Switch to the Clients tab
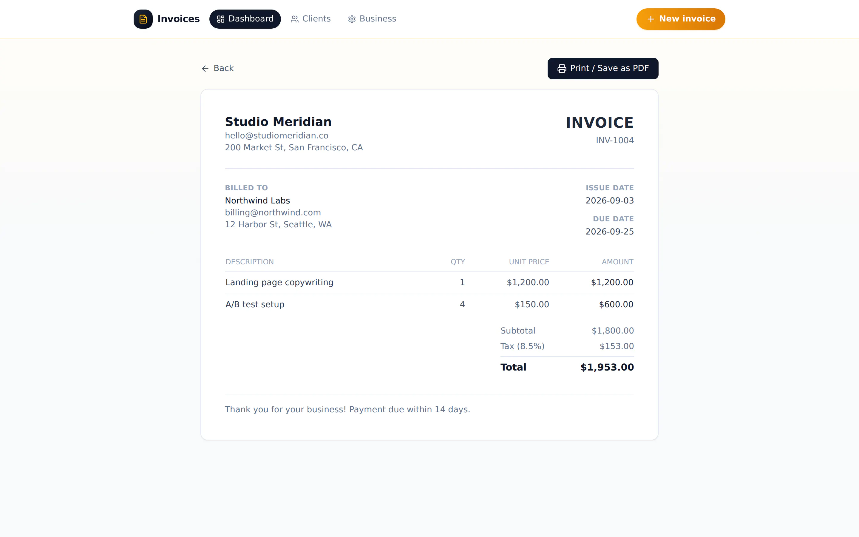This screenshot has width=859, height=537. coord(310,19)
